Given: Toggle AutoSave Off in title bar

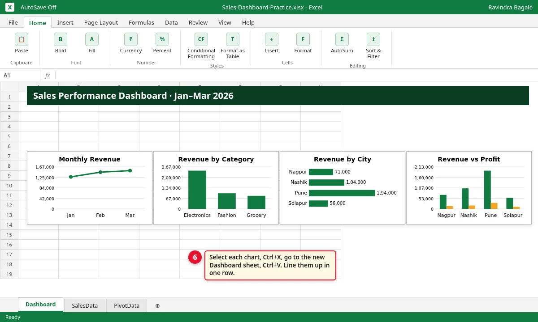Looking at the screenshot, I should [39, 7].
